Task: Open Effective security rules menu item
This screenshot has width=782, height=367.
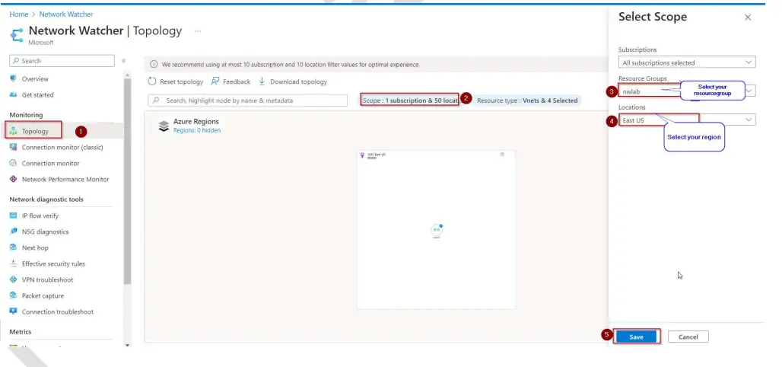Action: [x=53, y=263]
